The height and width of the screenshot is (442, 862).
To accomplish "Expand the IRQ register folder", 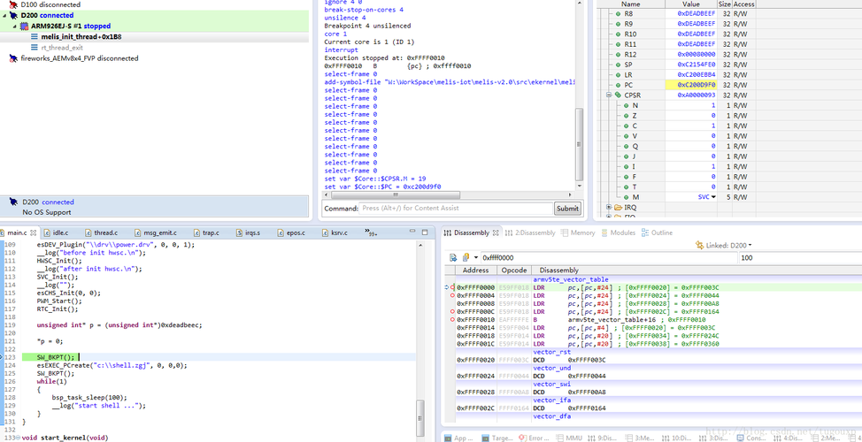I will click(x=609, y=208).
